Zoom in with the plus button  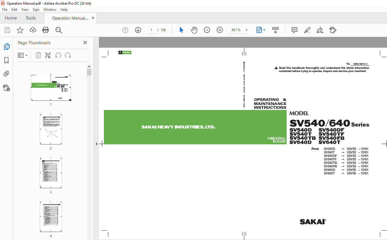[x=220, y=30]
